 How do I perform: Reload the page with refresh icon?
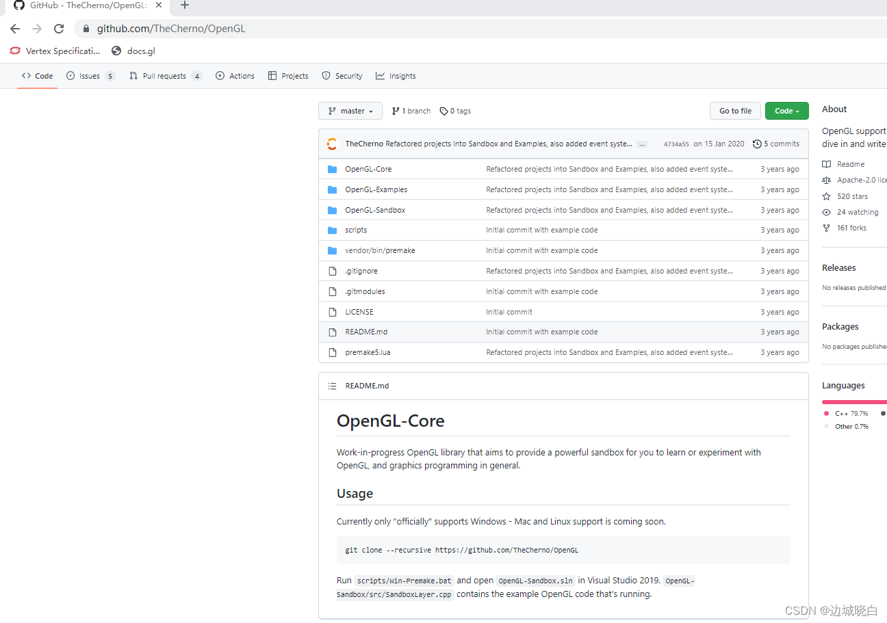[x=59, y=29]
